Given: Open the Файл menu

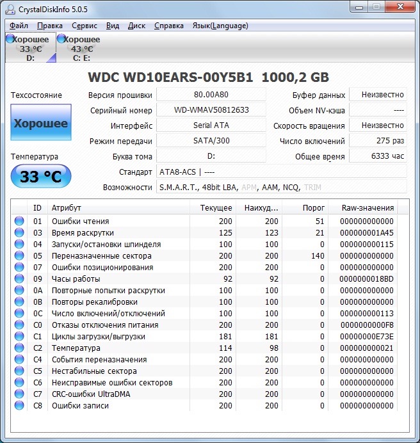Looking at the screenshot, I should 19,26.
